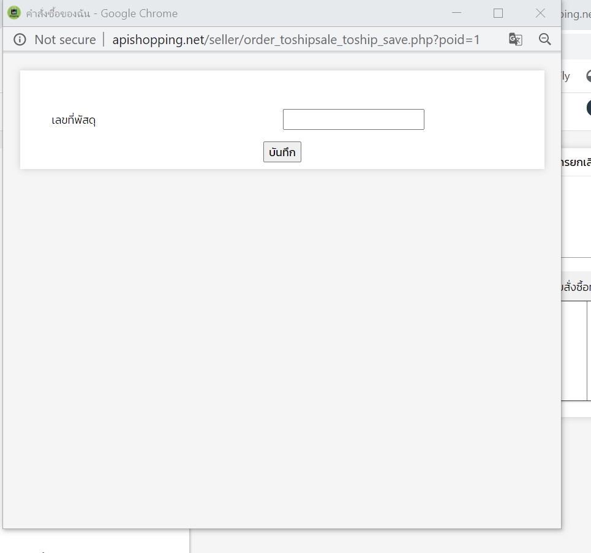Click the window title "คำสั่งซื้อของฉัน - Google Chrome"
591x553 pixels.
(x=102, y=13)
